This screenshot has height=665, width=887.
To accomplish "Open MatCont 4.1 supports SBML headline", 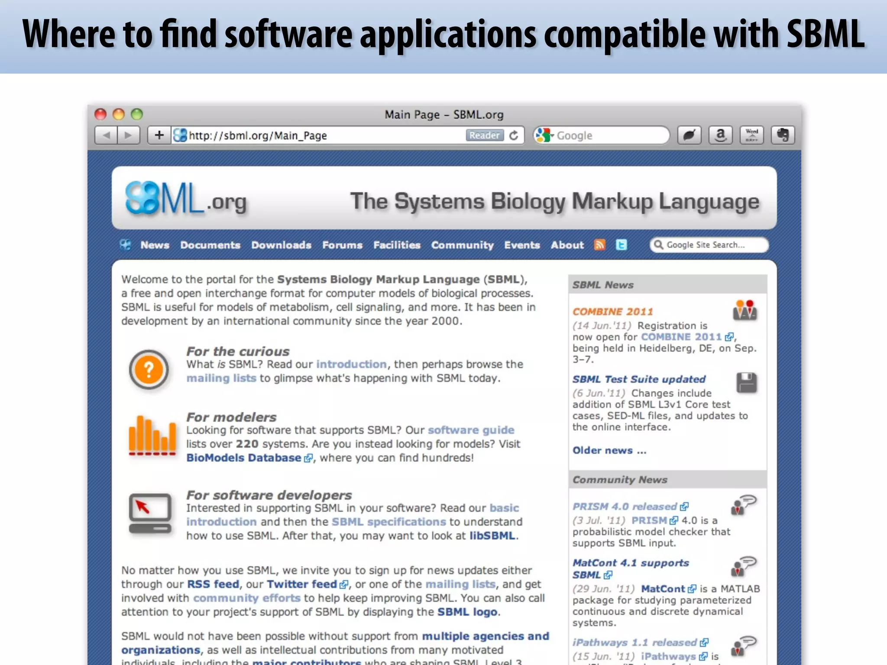I will (x=631, y=569).
